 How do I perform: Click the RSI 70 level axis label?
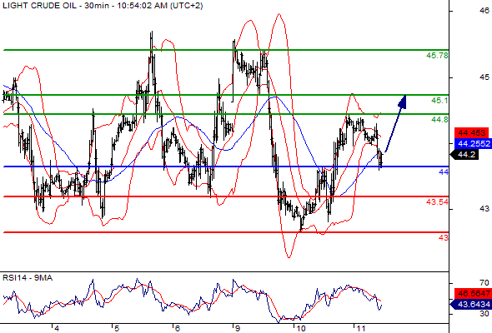(x=484, y=283)
